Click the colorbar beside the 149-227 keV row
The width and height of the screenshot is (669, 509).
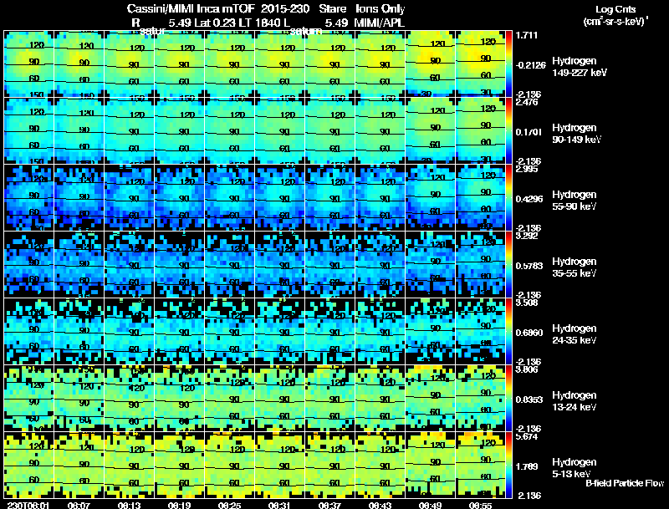click(x=508, y=64)
